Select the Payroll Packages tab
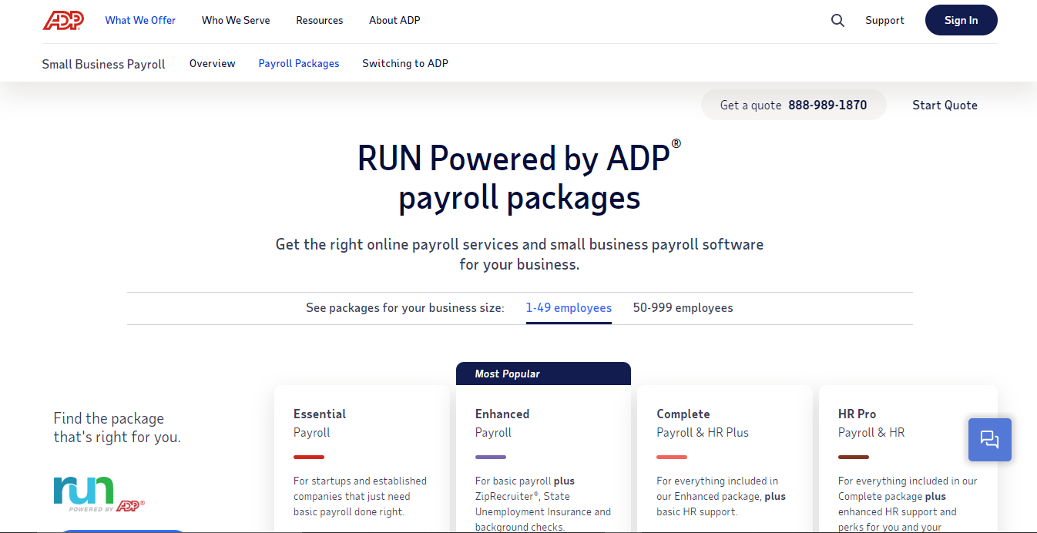1037x533 pixels. 299,64
